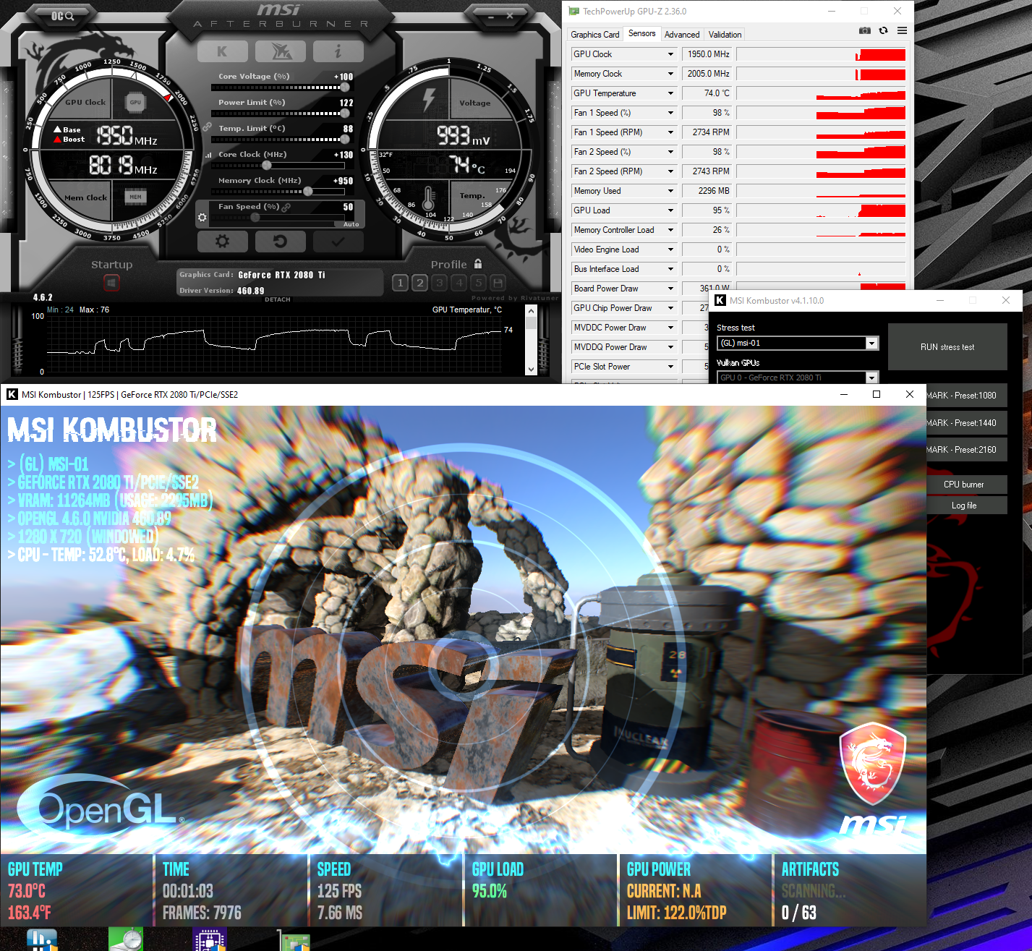The height and width of the screenshot is (951, 1032).
Task: Select Afterburner profile slot 2
Action: (x=419, y=283)
